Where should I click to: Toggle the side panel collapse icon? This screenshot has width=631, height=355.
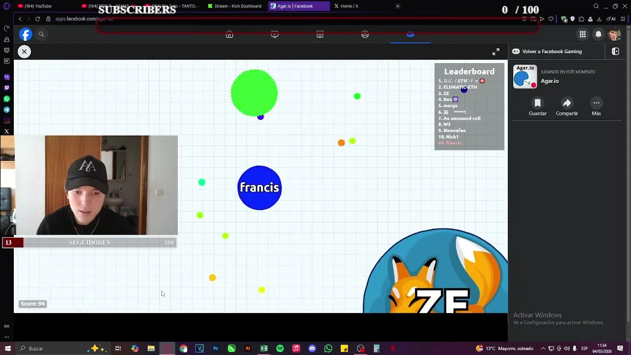[615, 51]
